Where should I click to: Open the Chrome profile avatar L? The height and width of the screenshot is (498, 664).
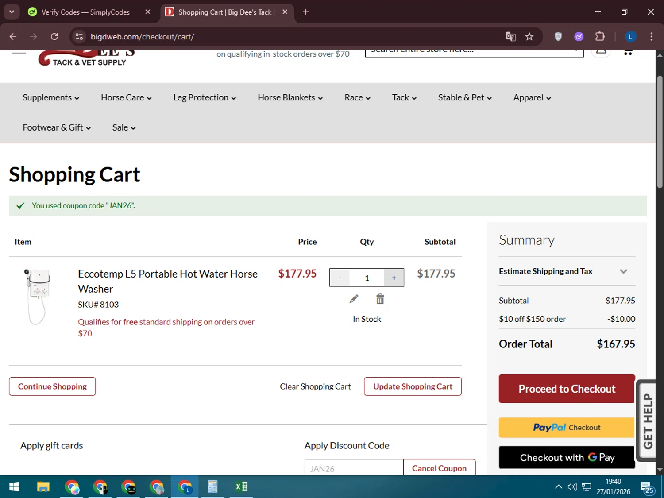point(630,37)
